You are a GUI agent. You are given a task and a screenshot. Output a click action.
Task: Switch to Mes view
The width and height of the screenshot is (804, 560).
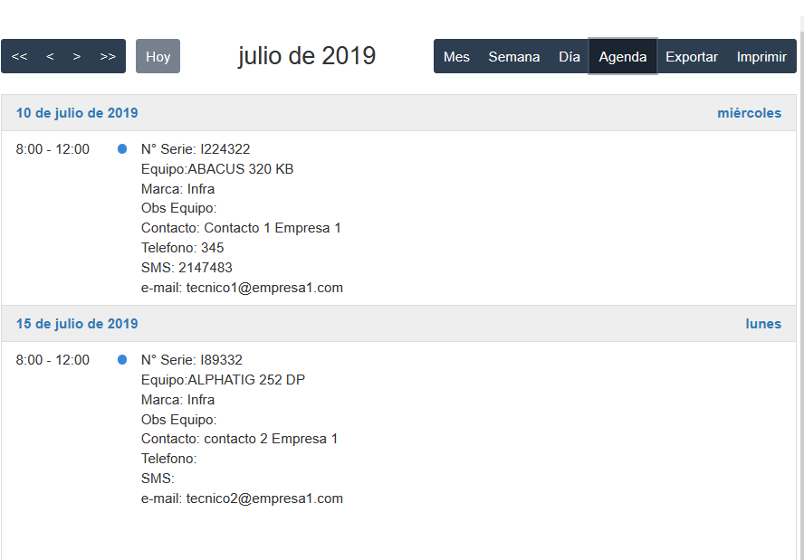click(456, 56)
